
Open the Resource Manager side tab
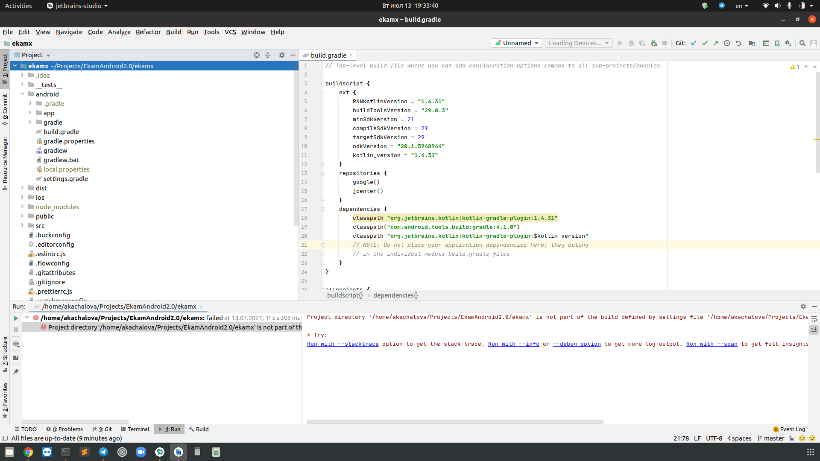[x=5, y=163]
